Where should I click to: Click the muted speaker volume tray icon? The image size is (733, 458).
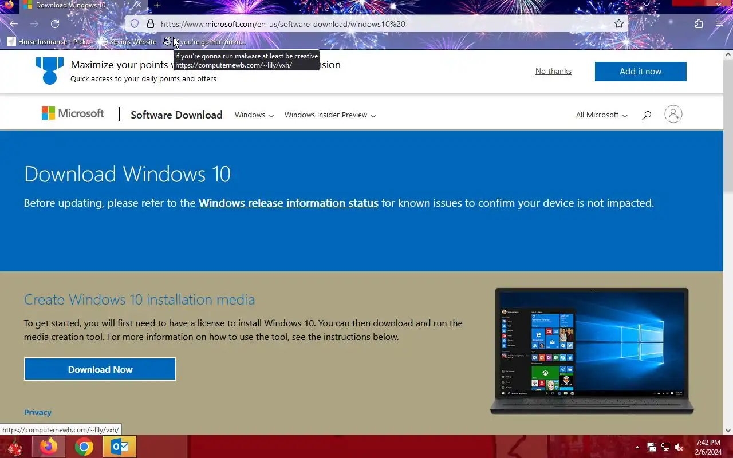point(679,447)
